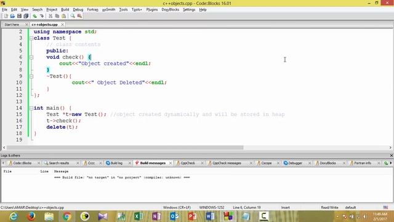Open the Project menu
Image resolution: width=394 pixels, height=222 pixels.
[x=52, y=10]
